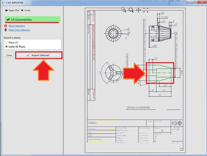207x156 pixels.
Task: Click the CAD IMPORTER window icon in title bar
Action: [x=3, y=3]
